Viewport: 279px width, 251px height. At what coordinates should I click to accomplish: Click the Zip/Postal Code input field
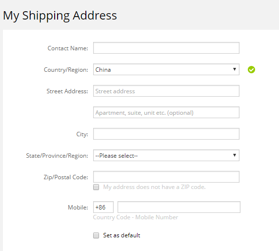tap(166, 177)
